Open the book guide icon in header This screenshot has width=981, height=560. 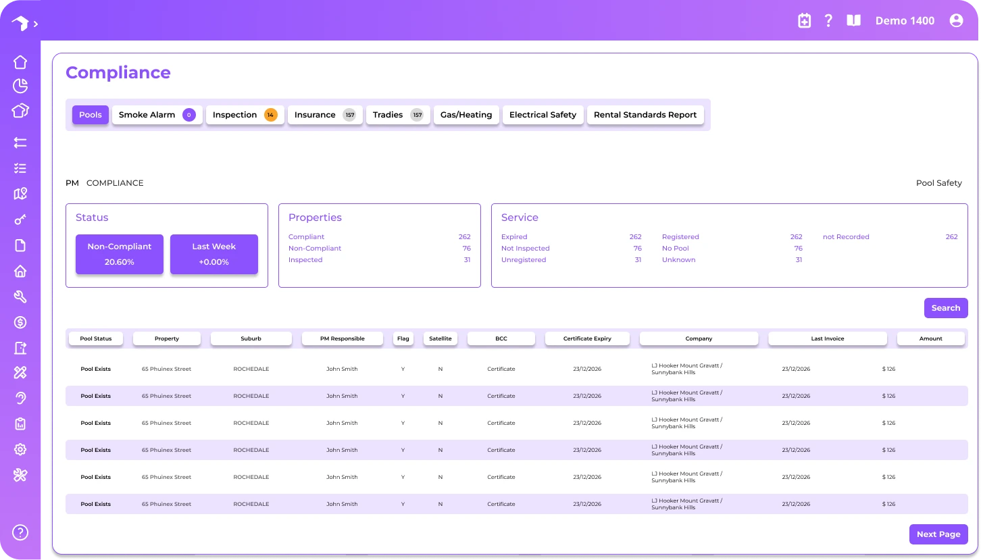click(x=853, y=21)
